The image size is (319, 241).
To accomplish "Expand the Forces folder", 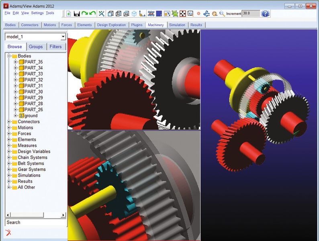I will click(x=9, y=134).
